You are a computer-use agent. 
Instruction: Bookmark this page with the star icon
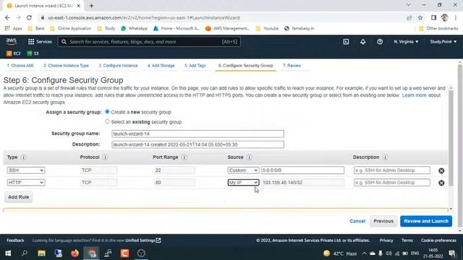[420, 17]
